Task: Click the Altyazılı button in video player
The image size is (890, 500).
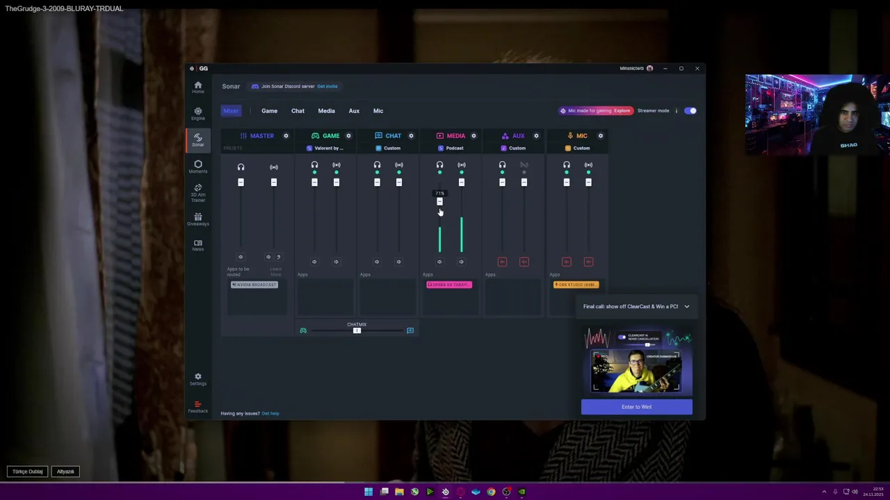Action: point(65,472)
